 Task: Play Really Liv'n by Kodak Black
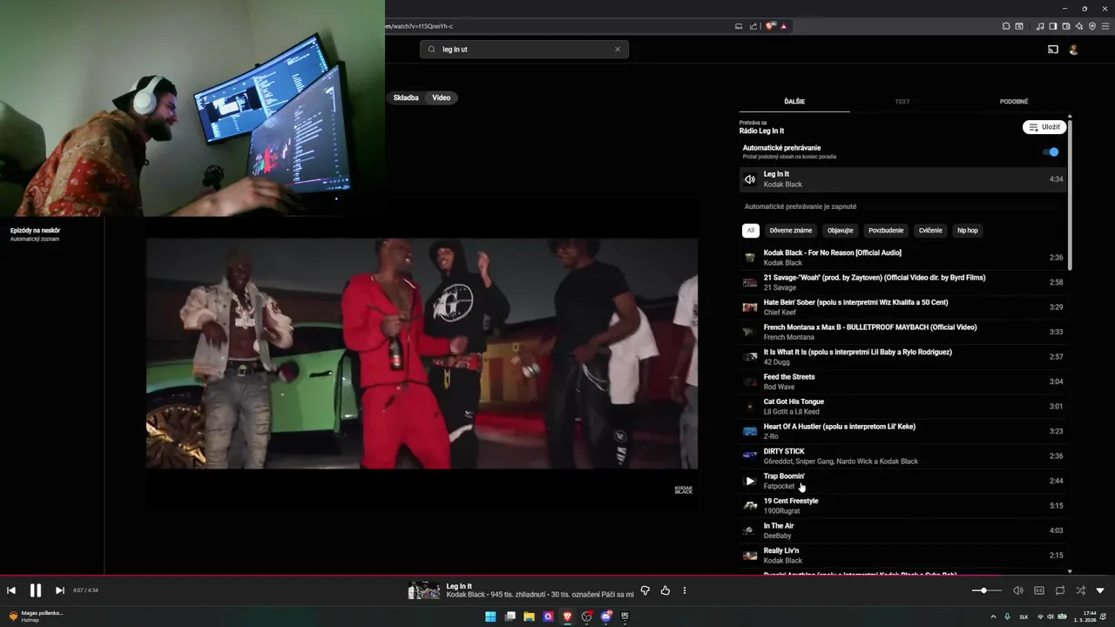(x=902, y=556)
